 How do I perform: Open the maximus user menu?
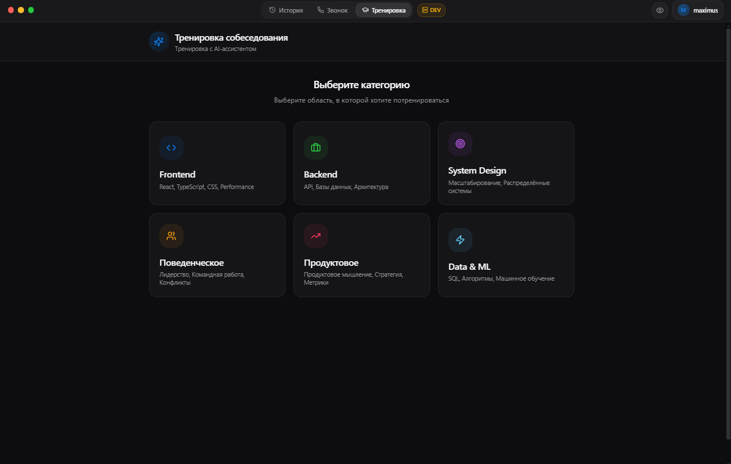(705, 10)
